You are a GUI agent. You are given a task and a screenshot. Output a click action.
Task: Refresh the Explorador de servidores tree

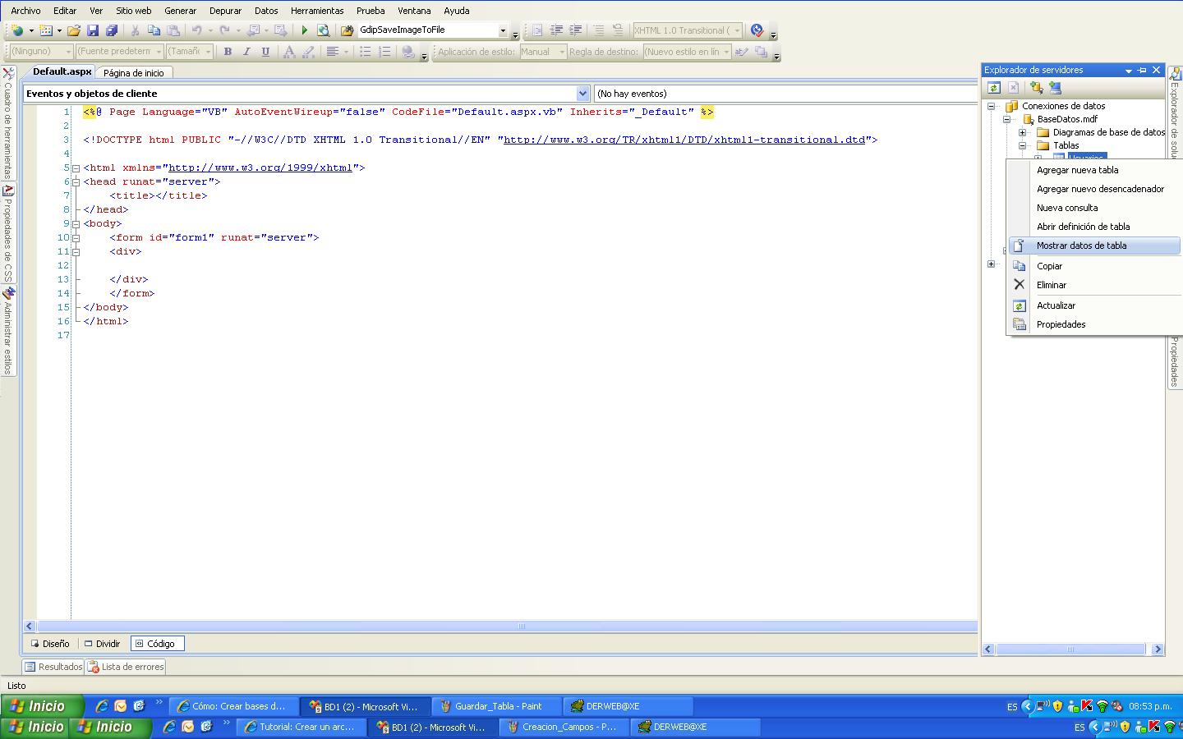point(994,87)
